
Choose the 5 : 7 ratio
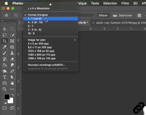coord(50,26)
